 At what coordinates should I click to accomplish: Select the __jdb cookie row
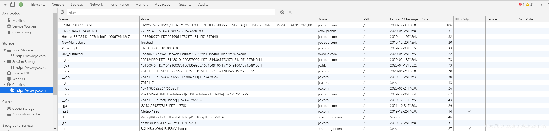point(303,77)
